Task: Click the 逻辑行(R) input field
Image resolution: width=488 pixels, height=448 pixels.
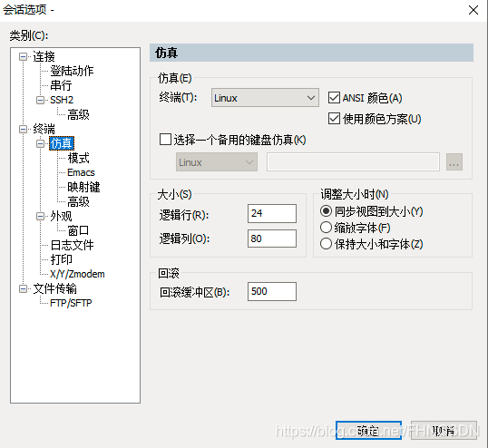Action: 272,213
